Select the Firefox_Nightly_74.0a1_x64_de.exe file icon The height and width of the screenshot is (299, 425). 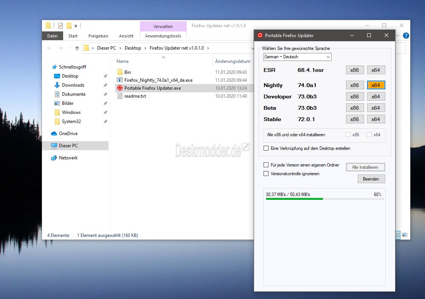tap(120, 80)
